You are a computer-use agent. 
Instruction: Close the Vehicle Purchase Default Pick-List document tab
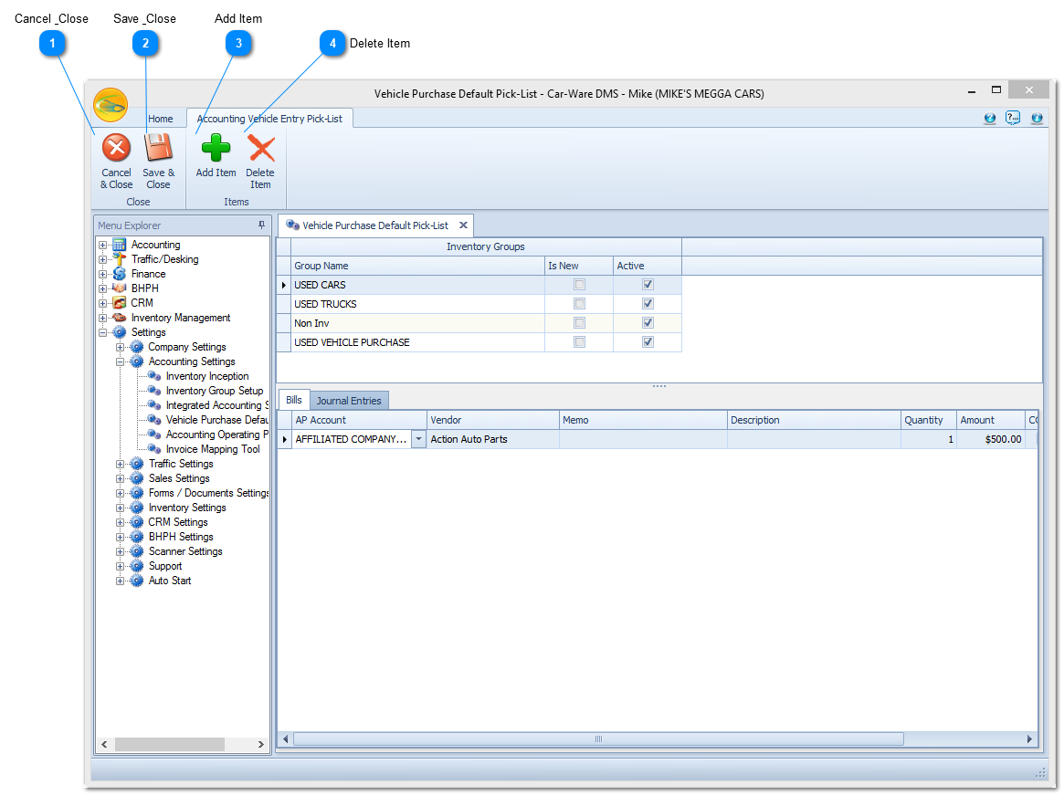(463, 225)
